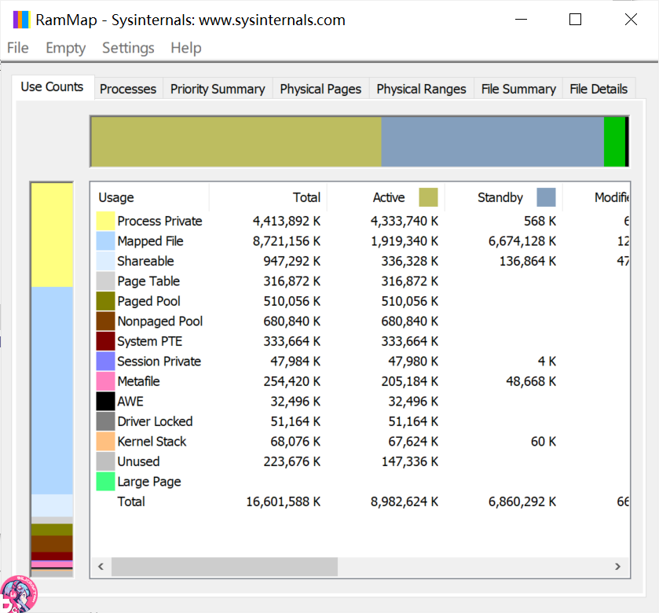Click the right arrow of horizontal scrollbar
The width and height of the screenshot is (659, 613).
617,567
